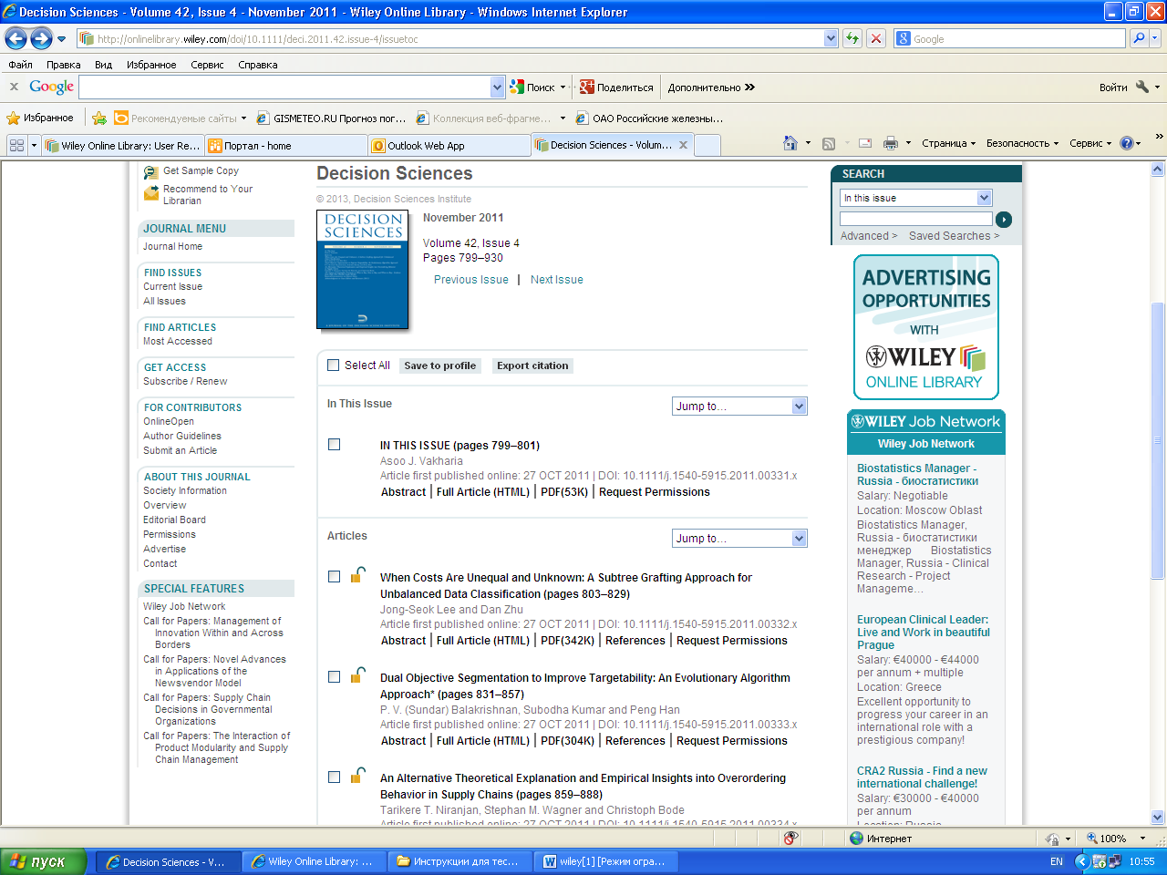1167x875 pixels.
Task: Go back with the browser Back arrow
Action: click(15, 38)
